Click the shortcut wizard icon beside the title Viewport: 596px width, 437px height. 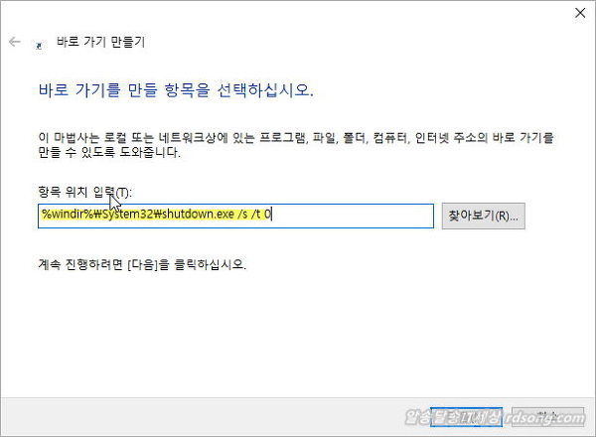39,46
